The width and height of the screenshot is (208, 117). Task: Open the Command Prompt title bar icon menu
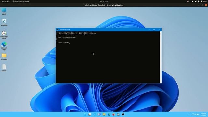click(57, 30)
